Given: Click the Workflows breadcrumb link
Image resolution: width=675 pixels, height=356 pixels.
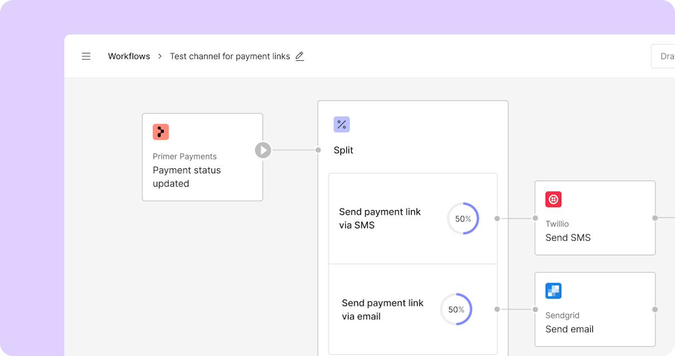Looking at the screenshot, I should tap(129, 56).
